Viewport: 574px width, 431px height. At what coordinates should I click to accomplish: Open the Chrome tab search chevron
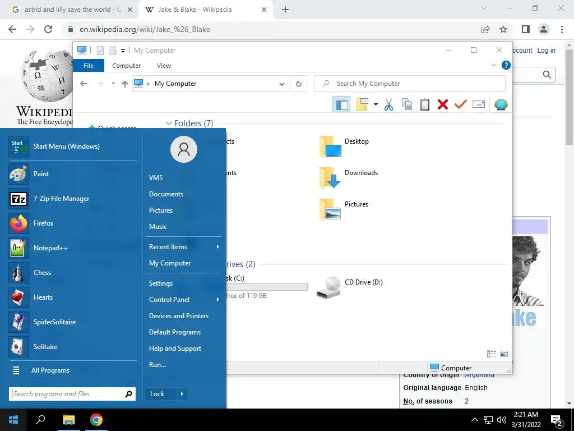tap(484, 8)
